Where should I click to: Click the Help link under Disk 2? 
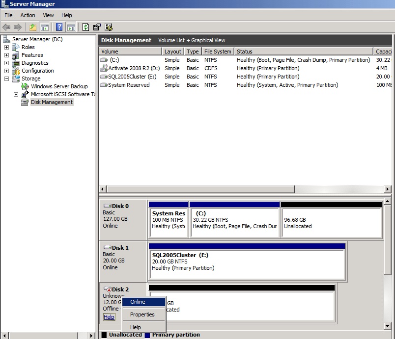pos(109,317)
